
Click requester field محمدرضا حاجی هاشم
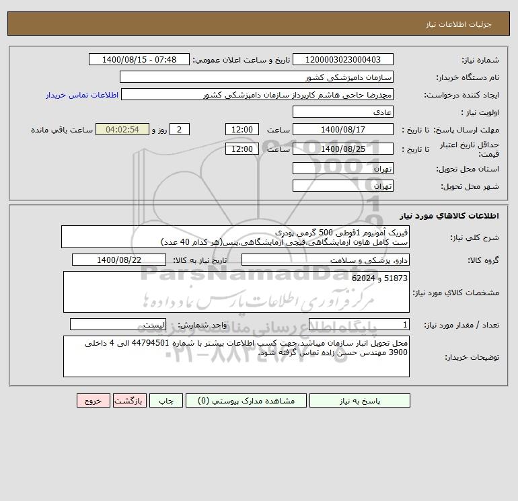pyautogui.click(x=257, y=94)
